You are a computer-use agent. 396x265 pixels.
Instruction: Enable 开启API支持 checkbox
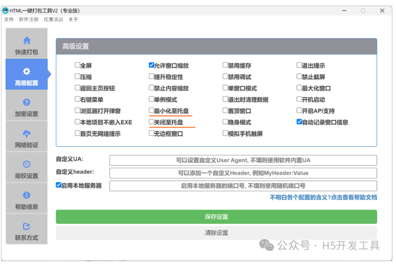click(x=299, y=111)
